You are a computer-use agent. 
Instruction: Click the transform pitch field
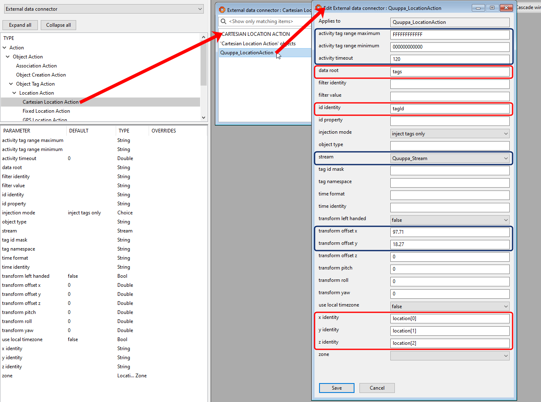(x=450, y=269)
